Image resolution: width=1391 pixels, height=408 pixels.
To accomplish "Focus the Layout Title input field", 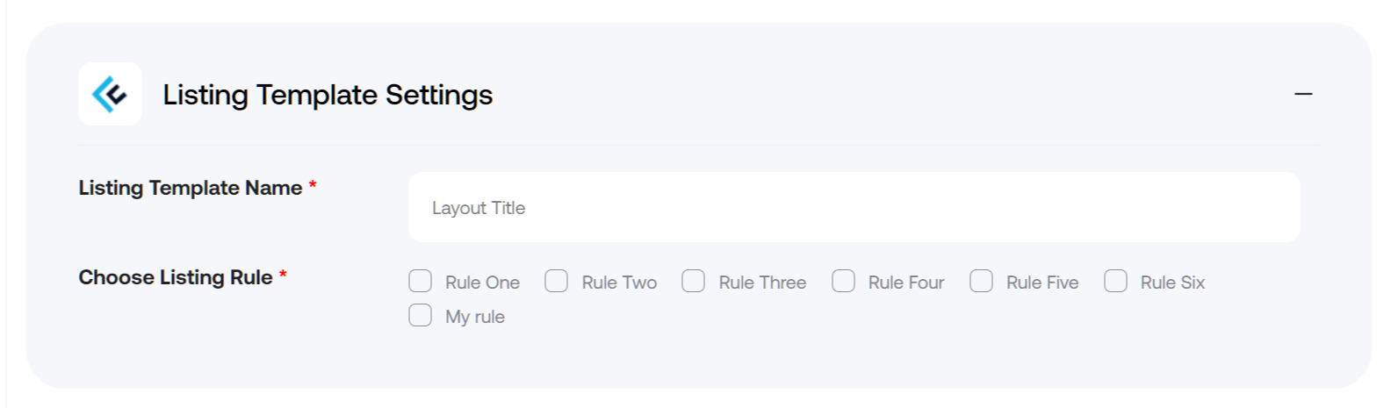I will [x=854, y=207].
